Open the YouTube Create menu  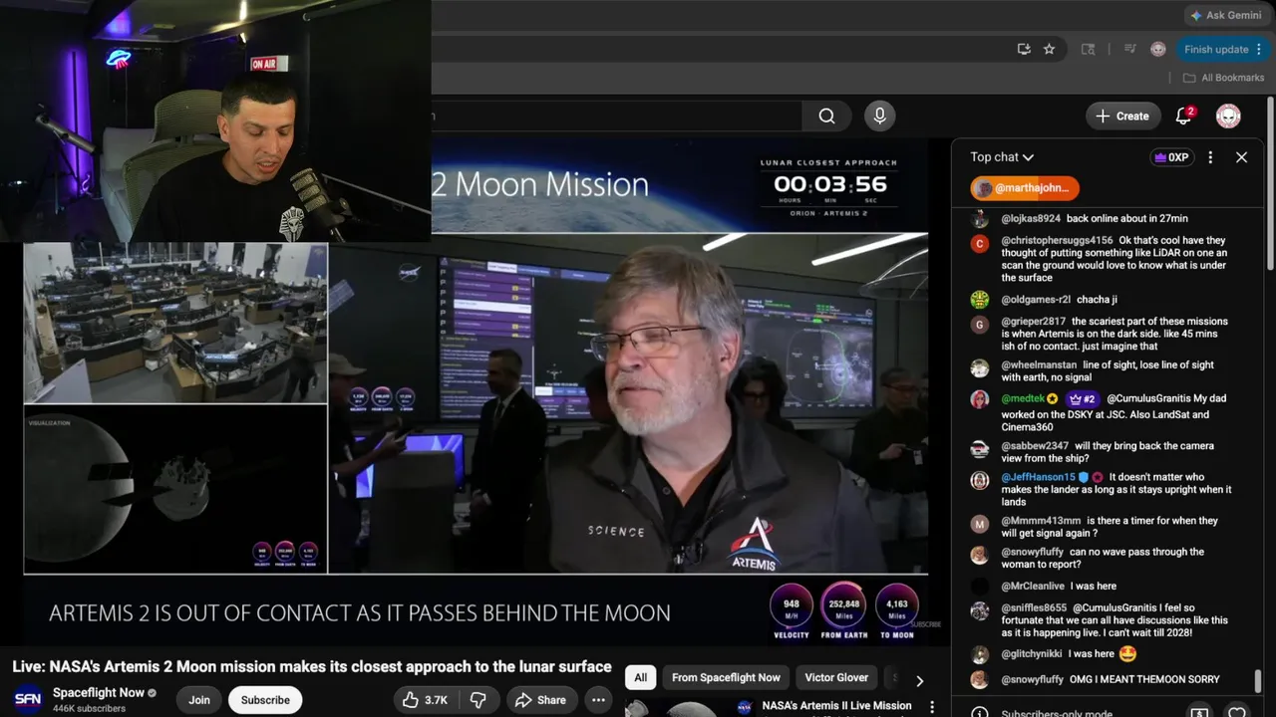coord(1122,116)
